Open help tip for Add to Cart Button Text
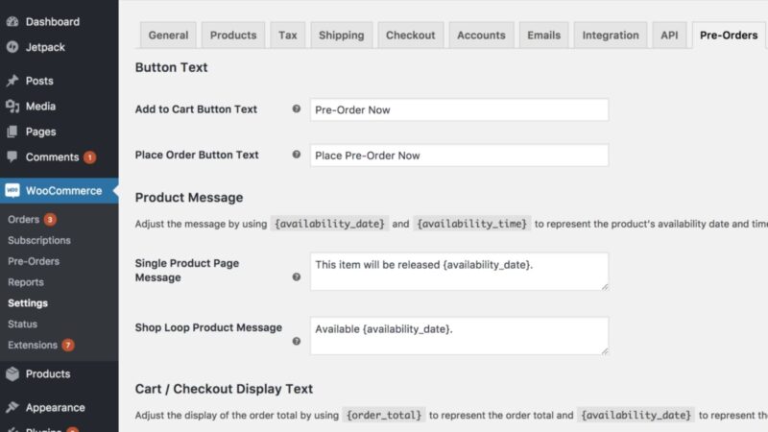 (x=297, y=108)
